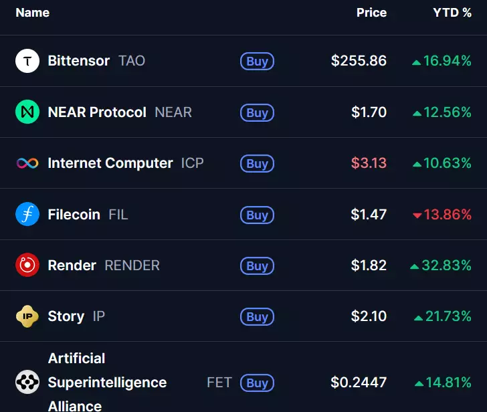
Task: Sort table by Price column header
Action: 371,13
